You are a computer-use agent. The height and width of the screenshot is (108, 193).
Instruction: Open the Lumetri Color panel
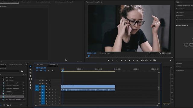tap(180, 12)
